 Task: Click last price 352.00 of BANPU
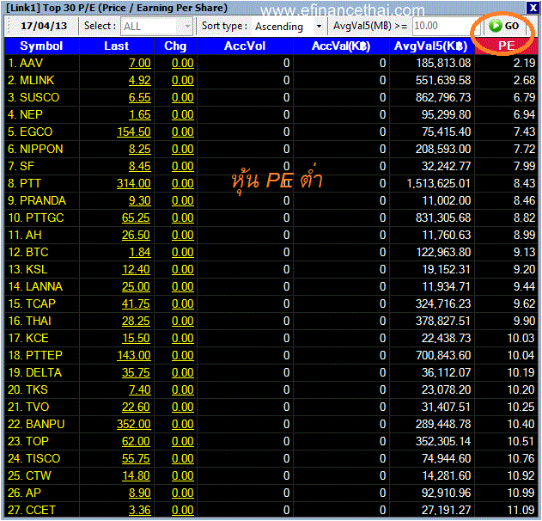[x=134, y=424]
